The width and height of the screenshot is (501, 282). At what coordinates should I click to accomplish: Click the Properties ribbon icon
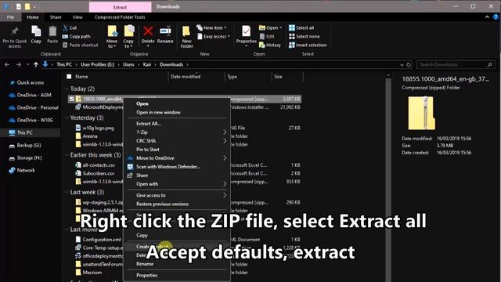coord(246,31)
